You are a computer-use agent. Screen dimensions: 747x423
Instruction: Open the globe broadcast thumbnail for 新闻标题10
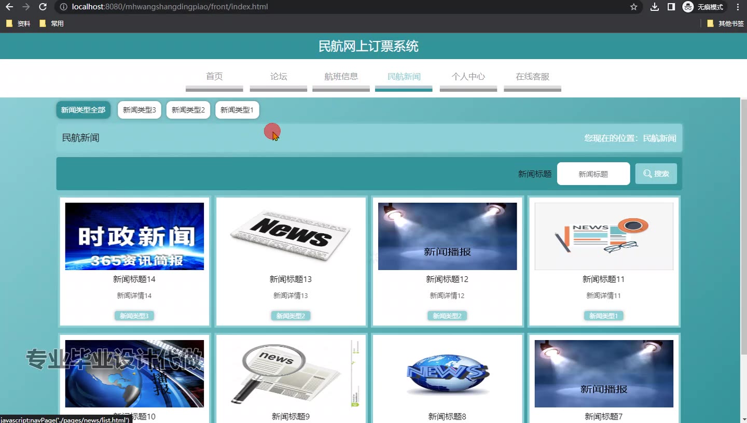coord(134,374)
